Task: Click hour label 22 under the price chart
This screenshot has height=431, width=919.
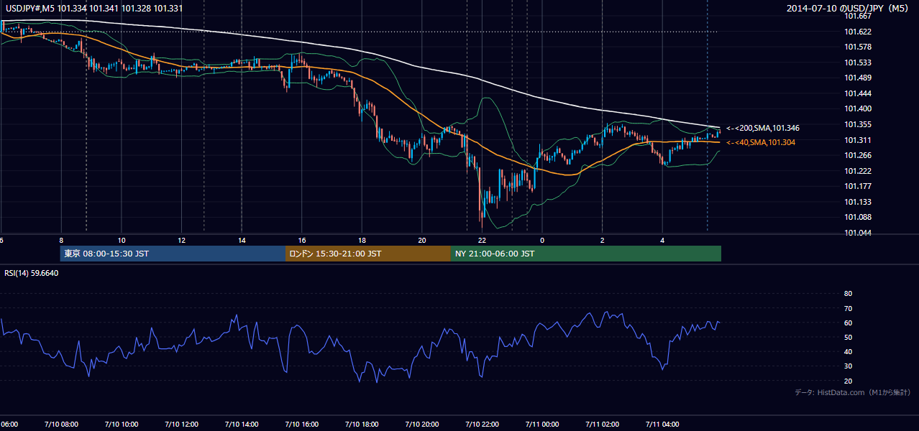Action: [482, 240]
